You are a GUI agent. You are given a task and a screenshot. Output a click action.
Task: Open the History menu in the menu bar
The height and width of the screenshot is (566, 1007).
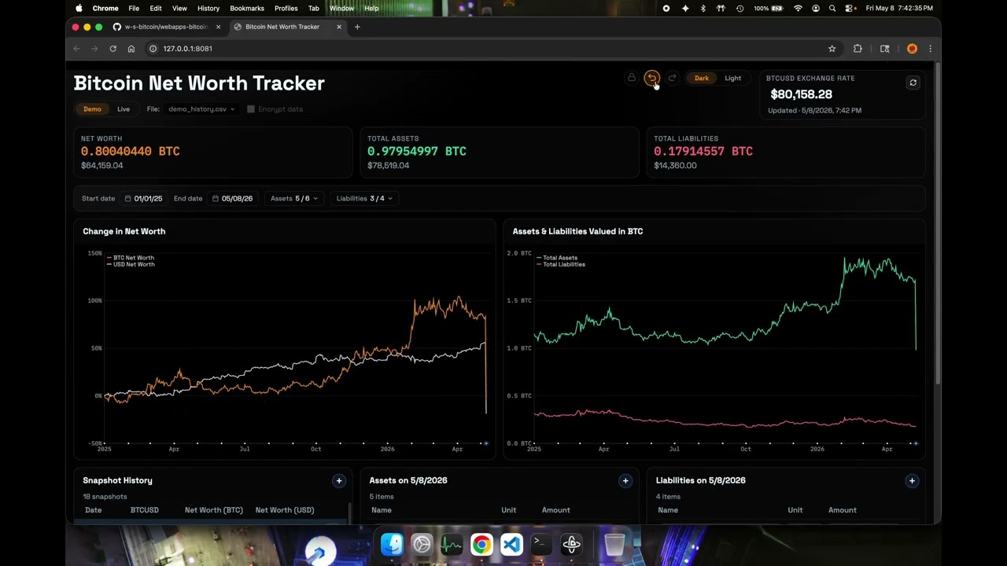point(208,8)
